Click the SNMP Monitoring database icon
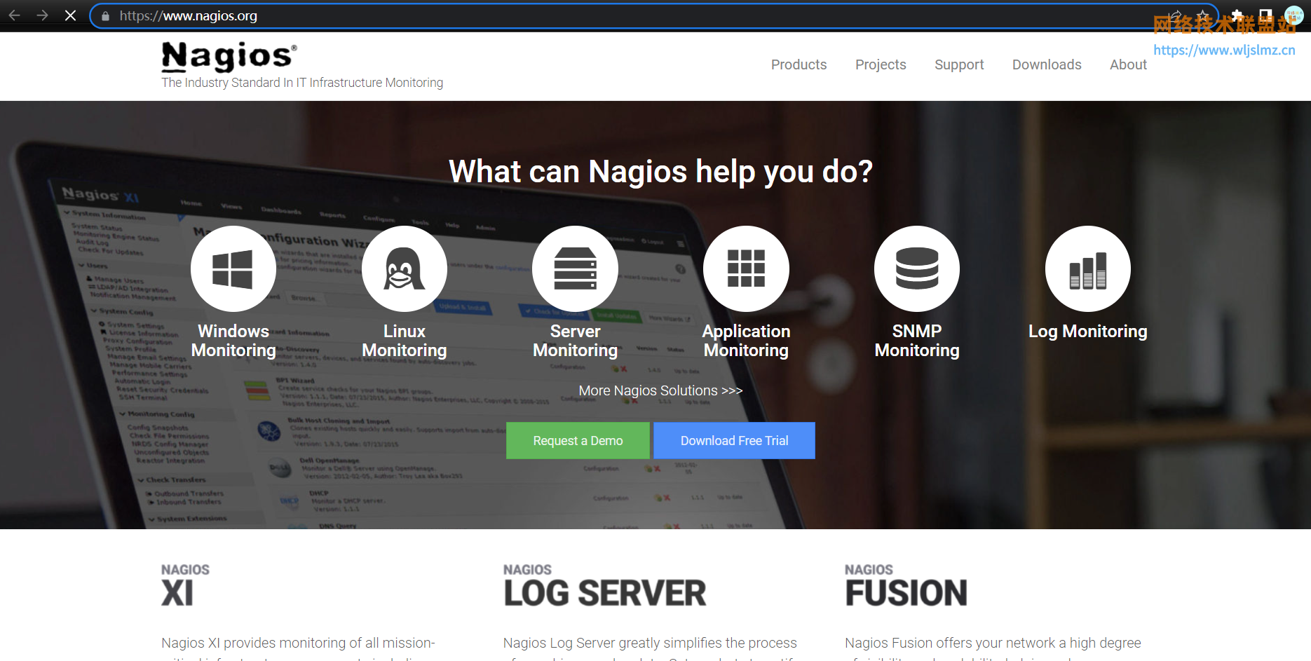Viewport: 1311px width, 661px height. [917, 268]
